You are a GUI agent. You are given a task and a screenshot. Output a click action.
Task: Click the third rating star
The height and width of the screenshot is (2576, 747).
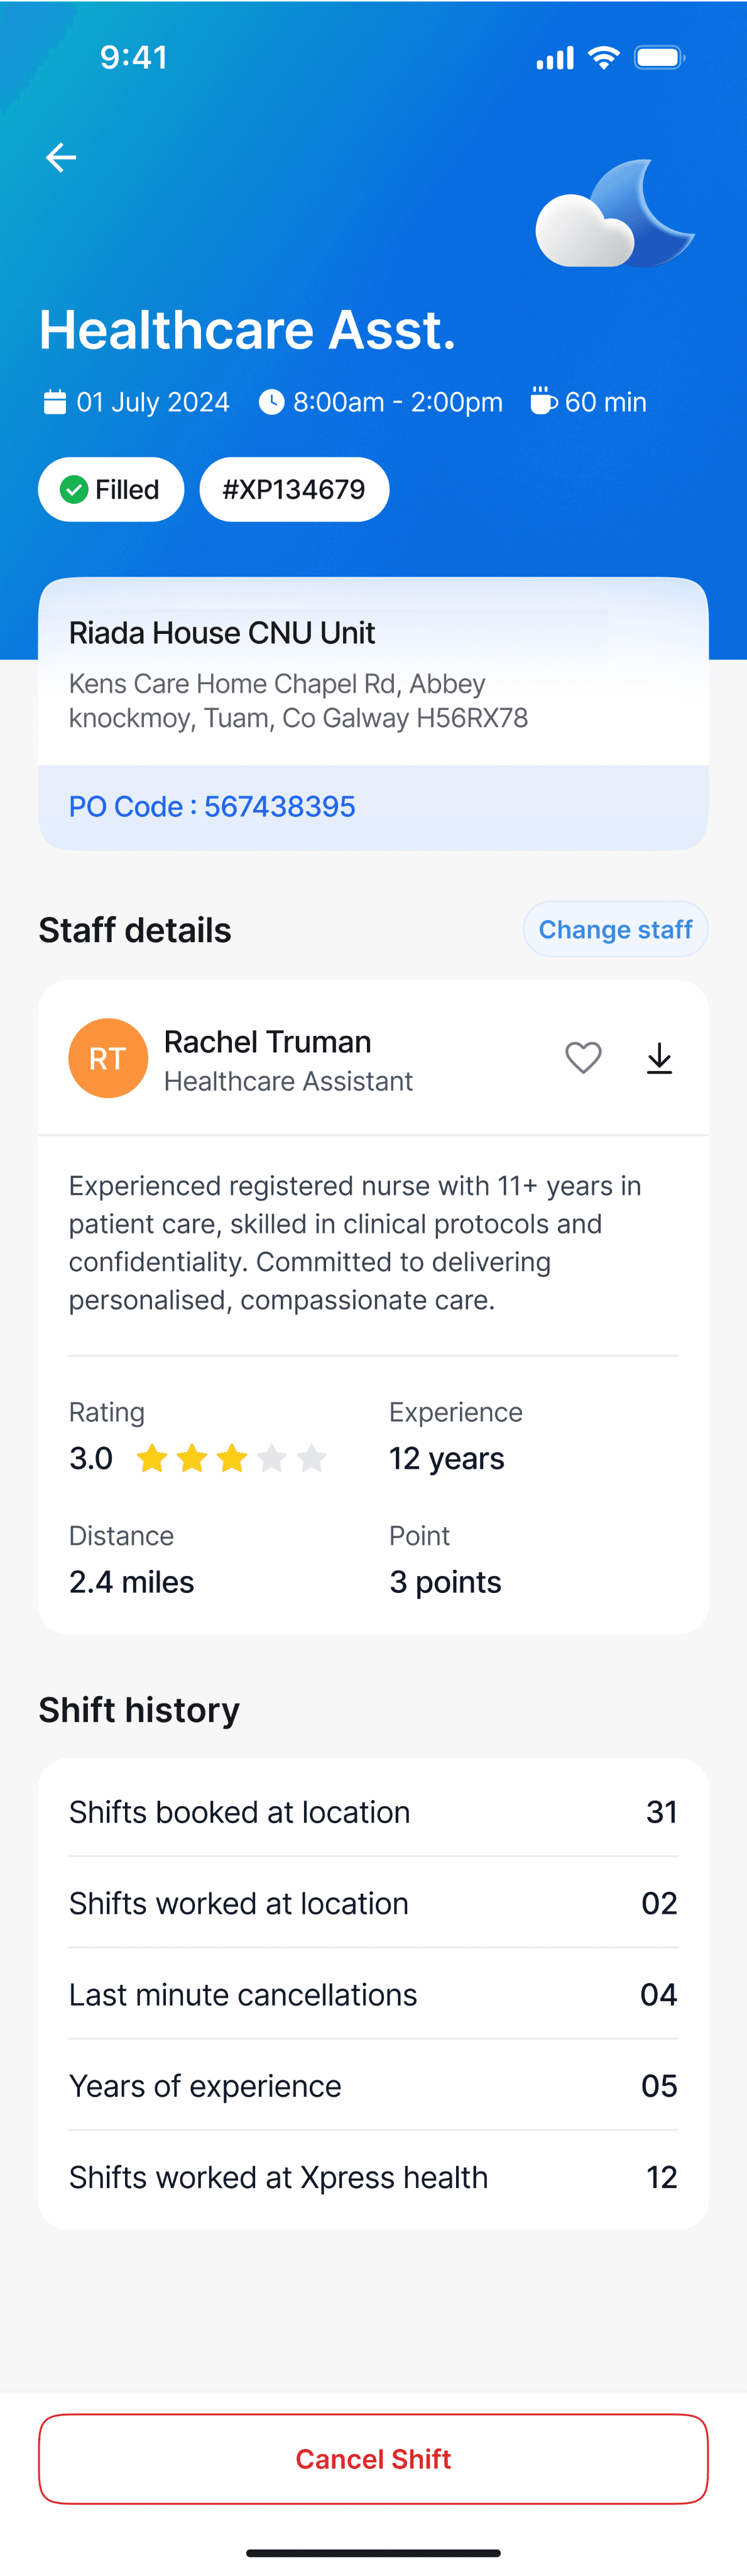[232, 1458]
